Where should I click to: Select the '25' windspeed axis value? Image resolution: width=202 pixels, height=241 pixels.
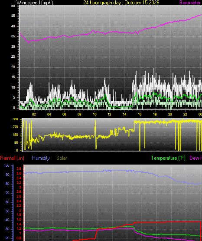13,57
